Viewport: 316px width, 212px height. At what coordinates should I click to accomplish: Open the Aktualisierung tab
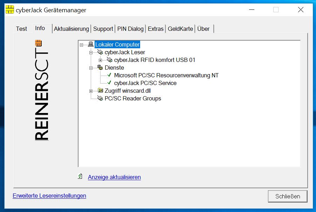click(71, 29)
